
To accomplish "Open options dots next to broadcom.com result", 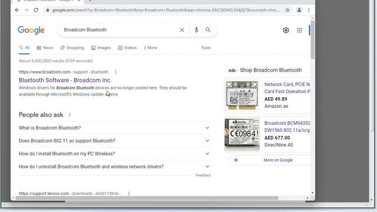I will pos(115,72).
